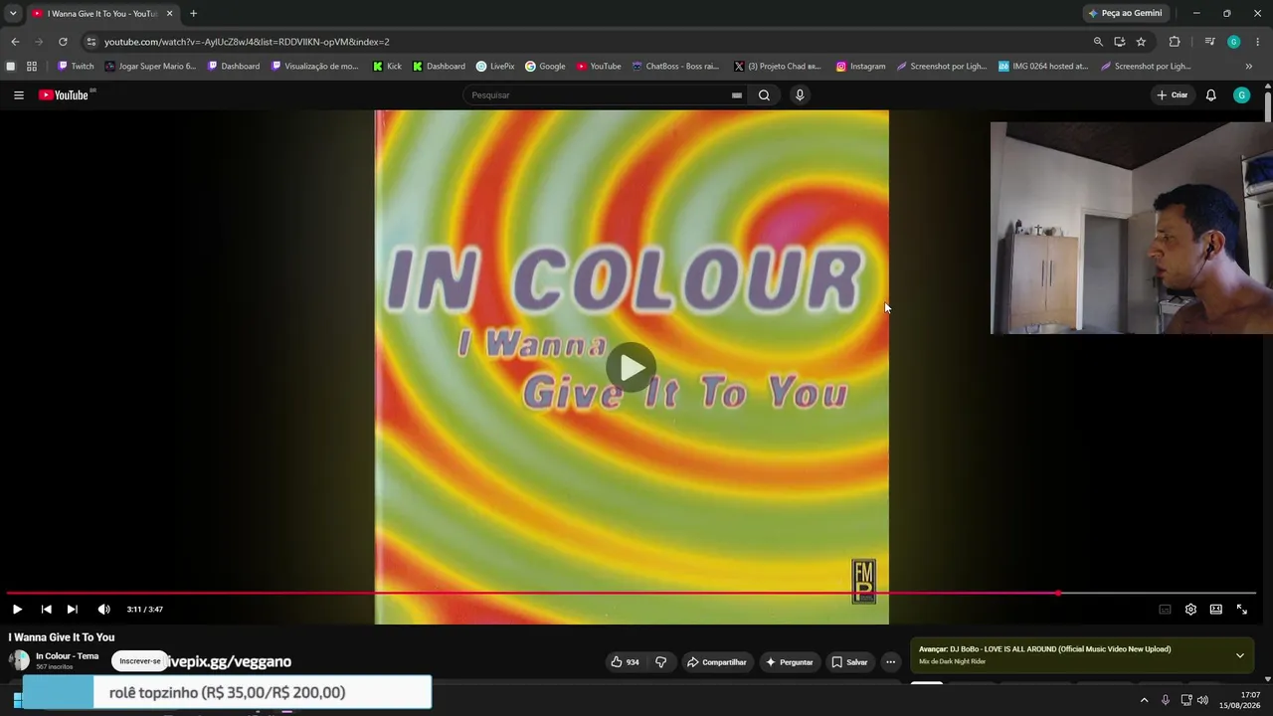This screenshot has width=1273, height=716.
Task: Open the YouTube guide hamburger menu
Action: pyautogui.click(x=19, y=95)
